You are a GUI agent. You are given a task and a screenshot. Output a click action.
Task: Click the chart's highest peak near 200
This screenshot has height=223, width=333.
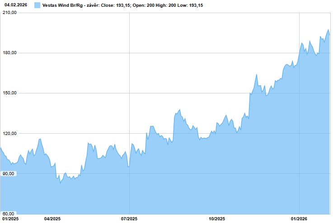tap(328, 30)
